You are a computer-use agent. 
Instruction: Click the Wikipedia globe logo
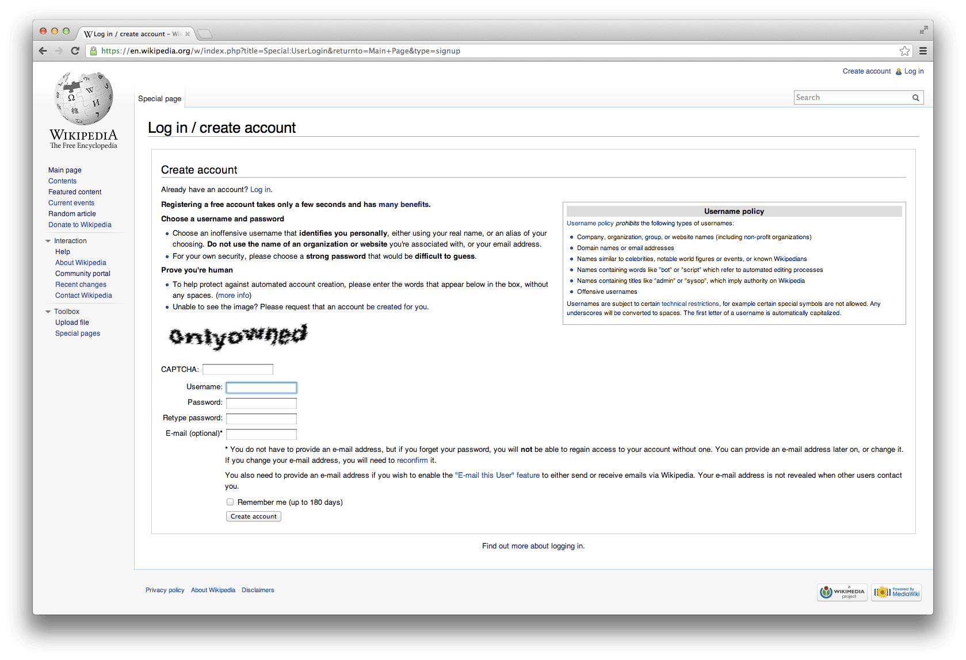pyautogui.click(x=84, y=98)
